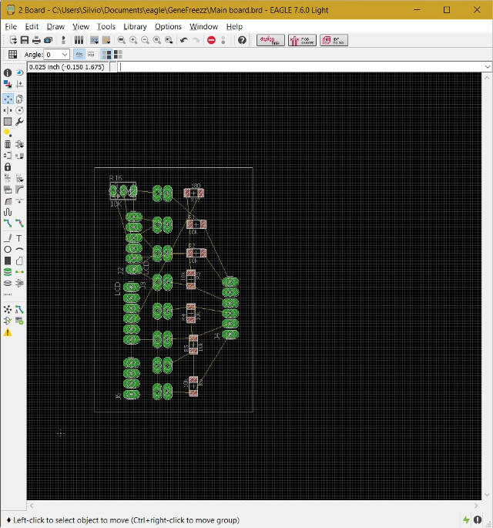Open the Tools menu

(x=106, y=27)
